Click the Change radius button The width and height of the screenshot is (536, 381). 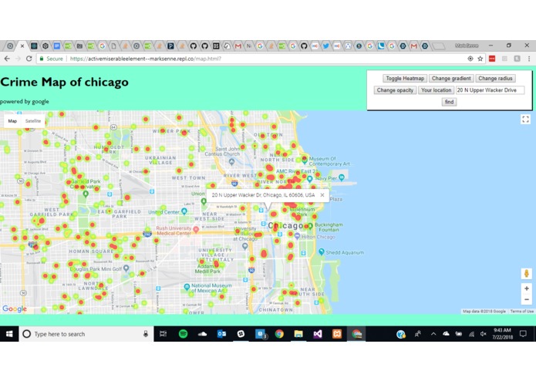(x=495, y=78)
